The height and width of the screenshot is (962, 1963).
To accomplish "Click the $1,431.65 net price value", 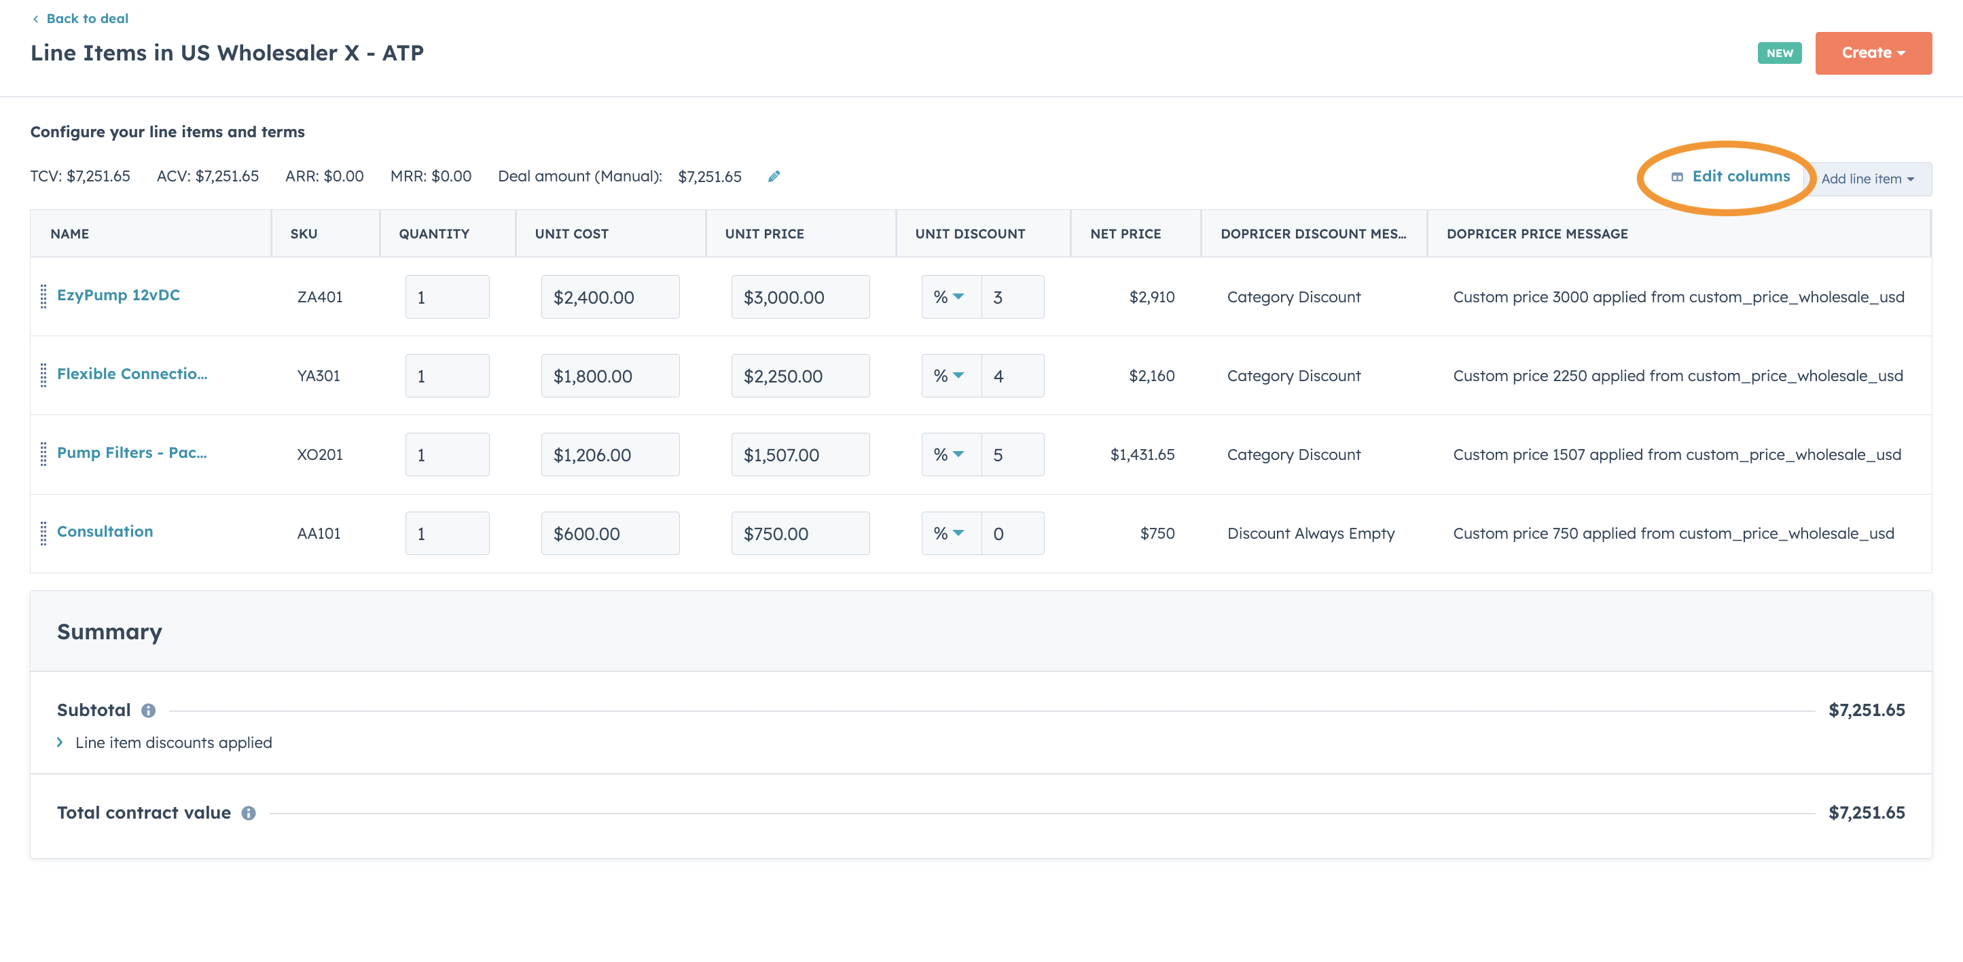I will point(1142,455).
